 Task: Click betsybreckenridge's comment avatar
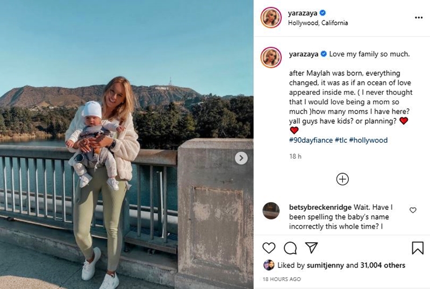271,211
